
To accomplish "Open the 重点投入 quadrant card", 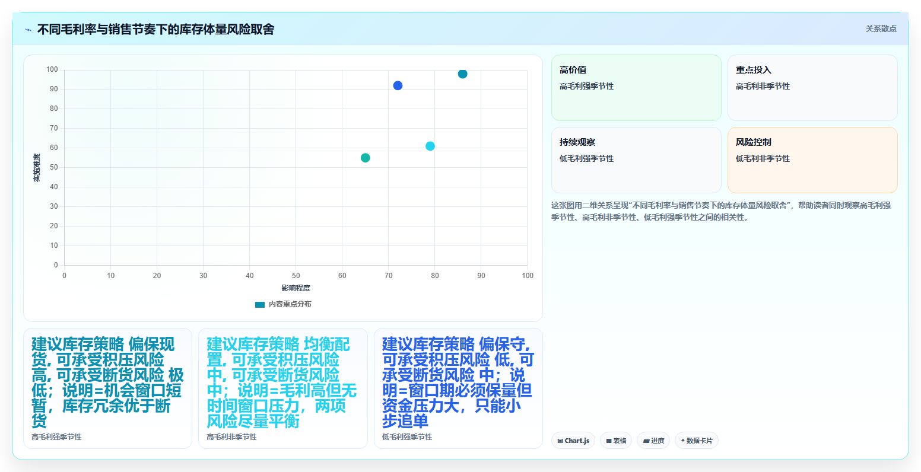I will (812, 88).
